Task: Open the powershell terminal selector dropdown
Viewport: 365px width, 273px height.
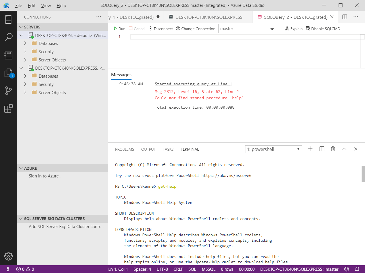Action: (273, 149)
